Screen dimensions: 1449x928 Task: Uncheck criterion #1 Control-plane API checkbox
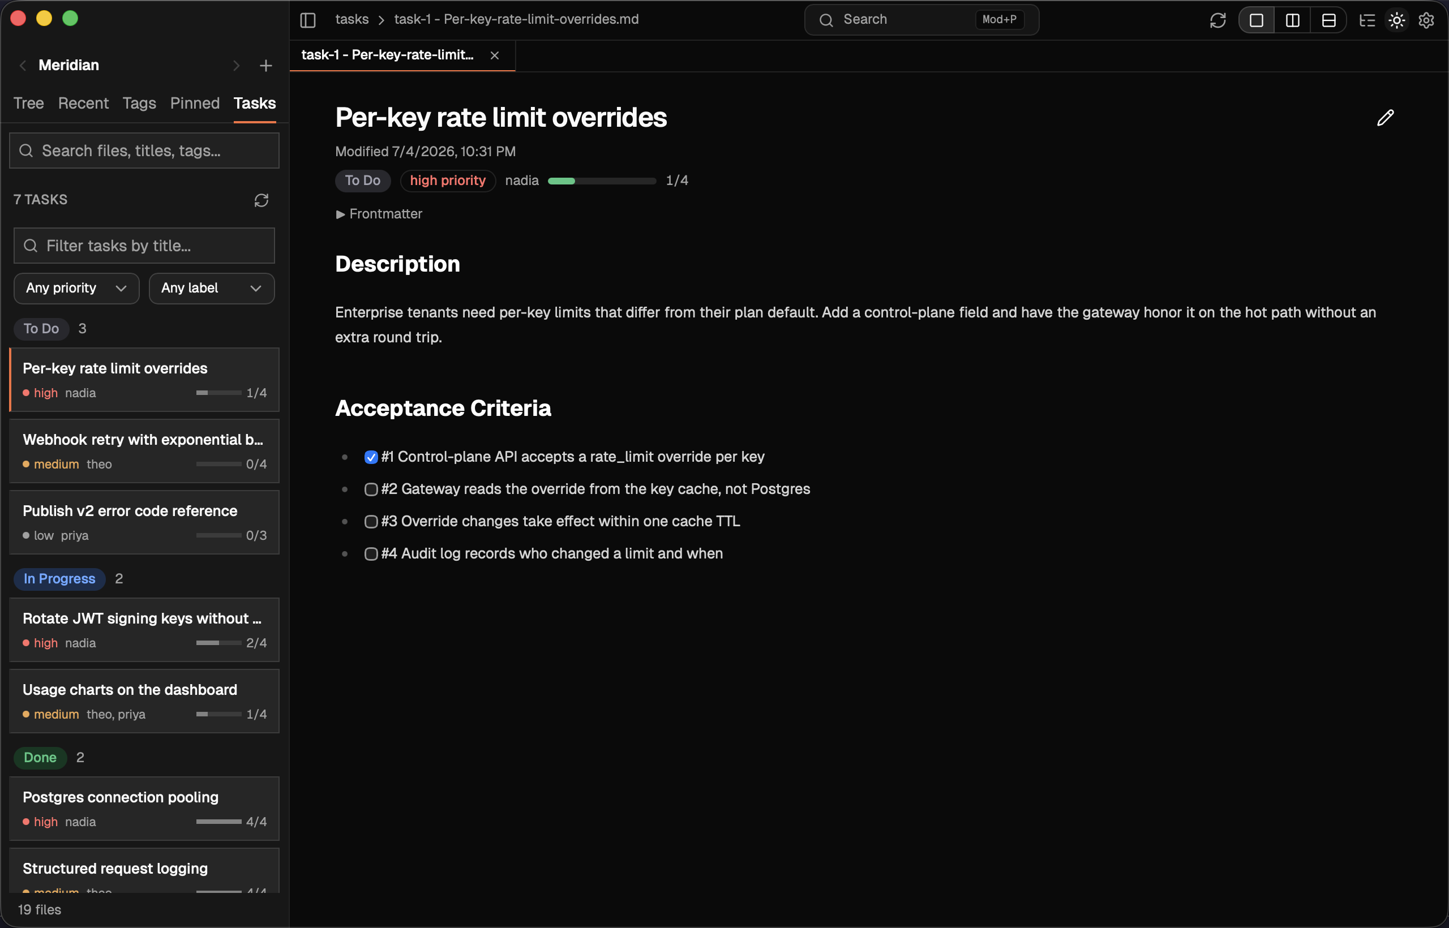click(371, 457)
